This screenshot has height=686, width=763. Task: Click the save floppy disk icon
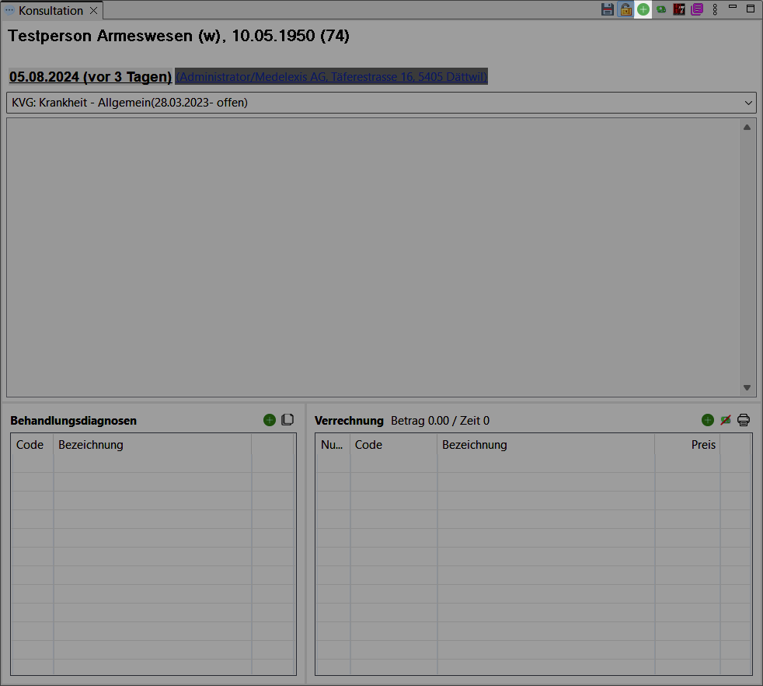[608, 9]
